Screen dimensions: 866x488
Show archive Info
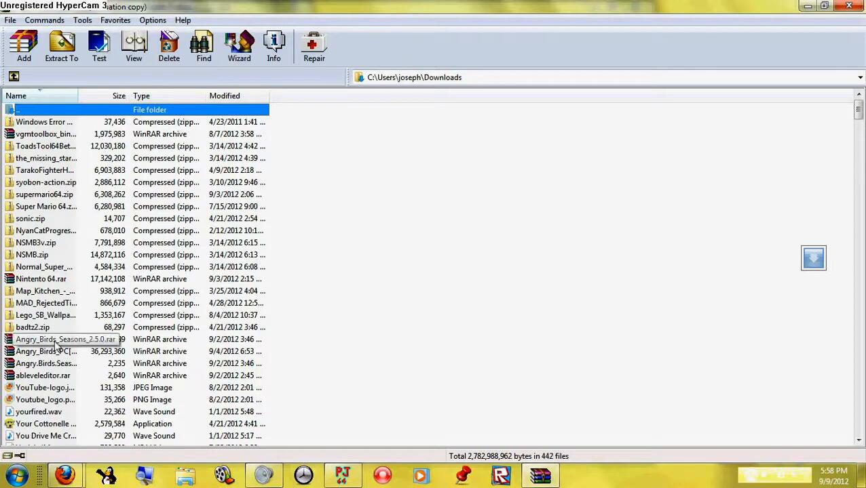(x=274, y=46)
